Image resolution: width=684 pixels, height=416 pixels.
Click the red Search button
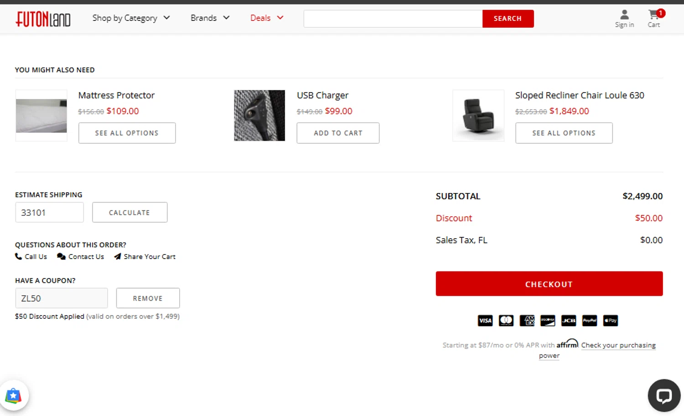coord(508,19)
